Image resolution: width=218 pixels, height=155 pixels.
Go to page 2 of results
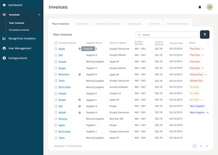point(201,146)
